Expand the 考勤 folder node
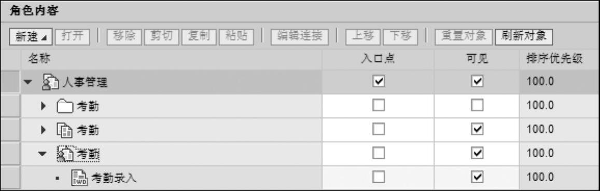Screen dimensions: 600x191 43,106
